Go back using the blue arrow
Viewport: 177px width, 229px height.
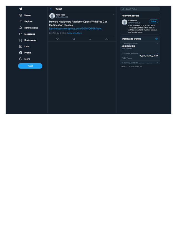click(x=51, y=9)
